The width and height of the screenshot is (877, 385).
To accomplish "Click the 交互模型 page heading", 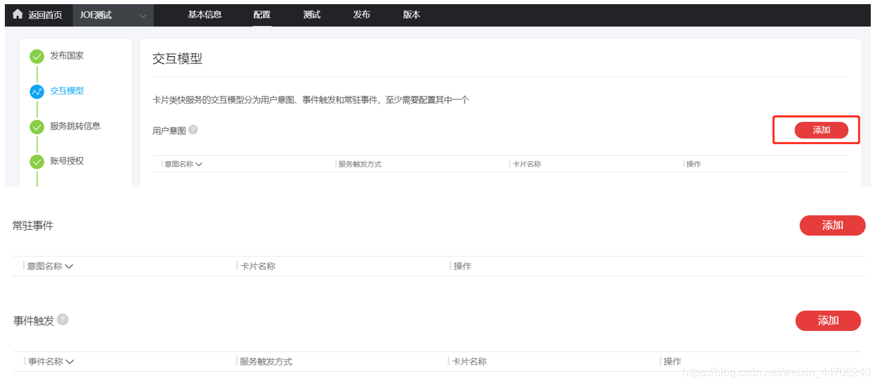I will pyautogui.click(x=177, y=59).
